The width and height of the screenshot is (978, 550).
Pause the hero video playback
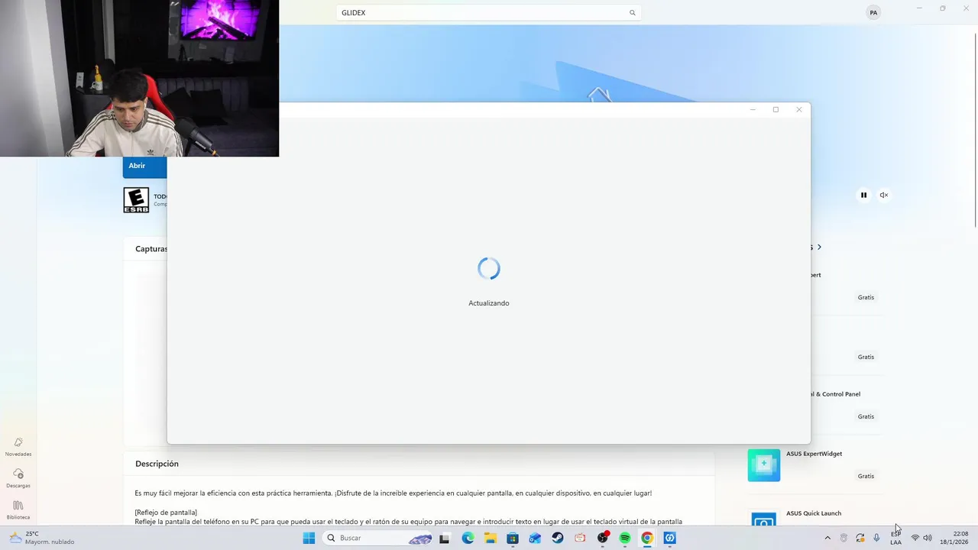pyautogui.click(x=863, y=195)
